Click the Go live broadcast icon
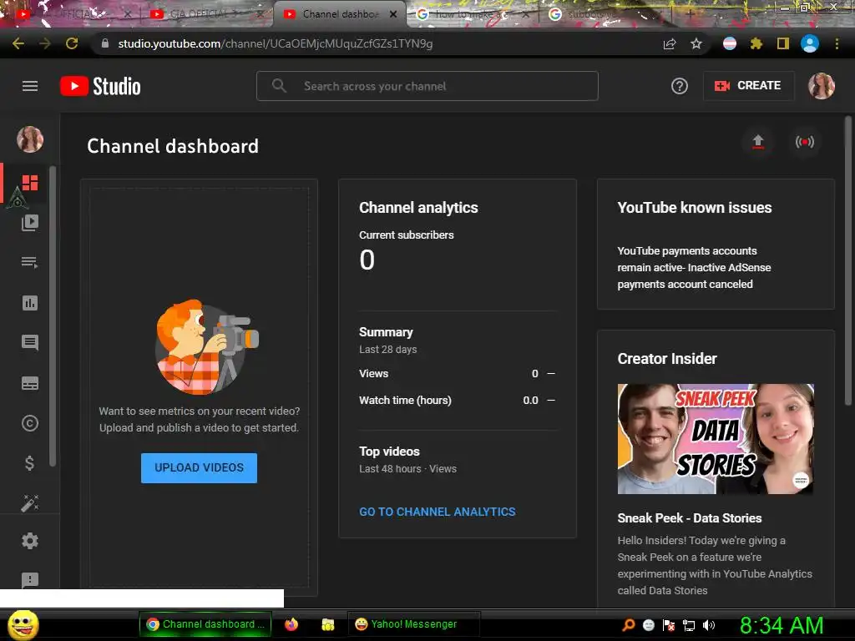 (x=805, y=142)
